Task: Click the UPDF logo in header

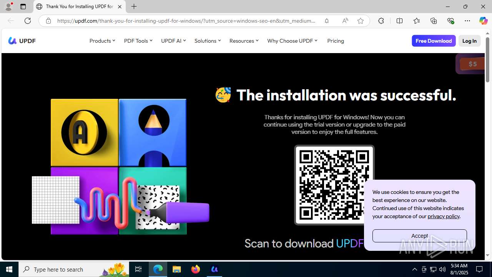Action: [22, 41]
